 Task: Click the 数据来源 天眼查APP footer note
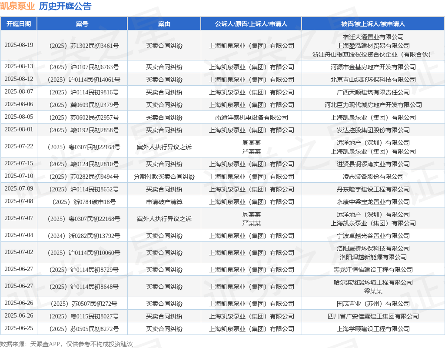[66, 344]
